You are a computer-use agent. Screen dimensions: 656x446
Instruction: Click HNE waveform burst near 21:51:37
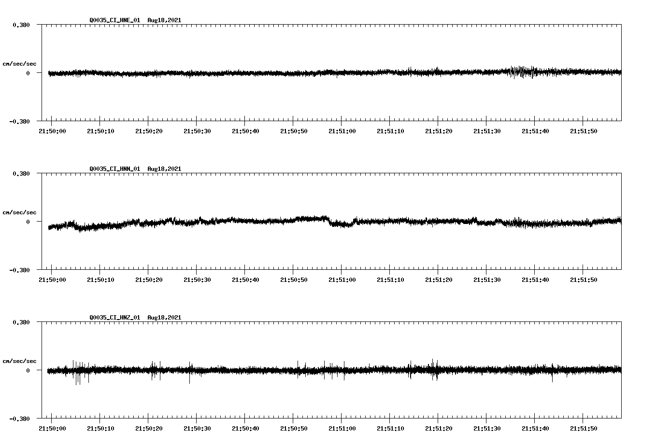[x=522, y=72]
